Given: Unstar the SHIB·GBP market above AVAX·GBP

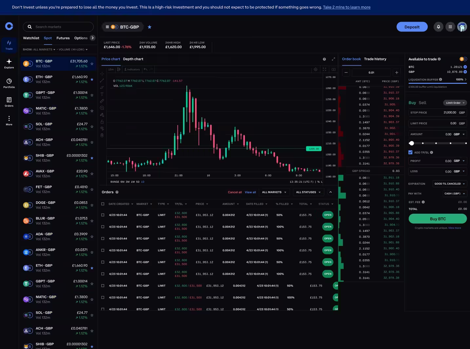Looking at the screenshot, I should tap(92, 158).
